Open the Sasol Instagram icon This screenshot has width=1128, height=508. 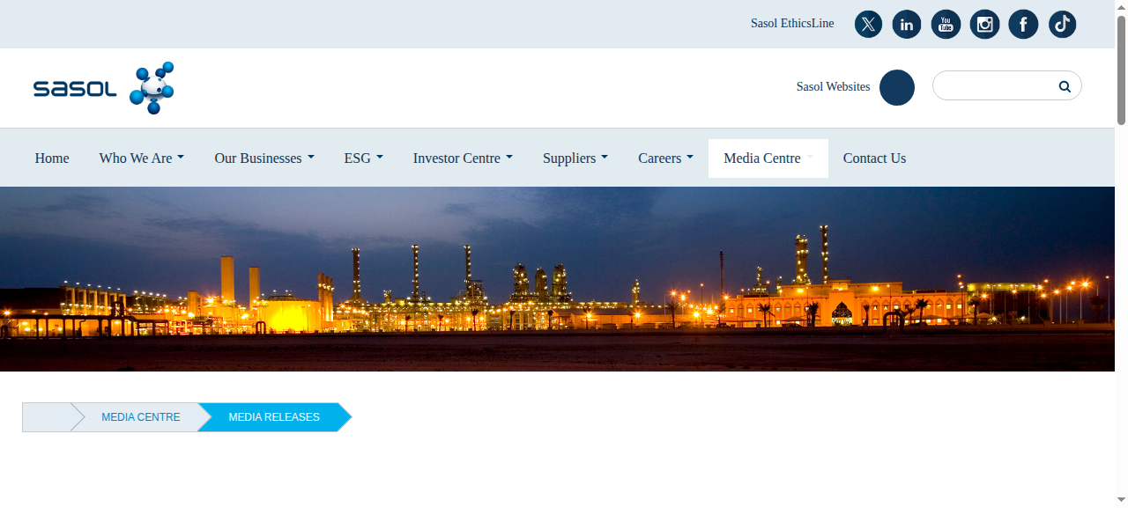984,24
